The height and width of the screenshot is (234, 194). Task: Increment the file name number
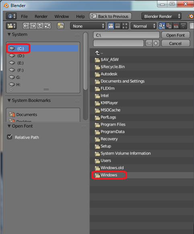click(x=156, y=43)
